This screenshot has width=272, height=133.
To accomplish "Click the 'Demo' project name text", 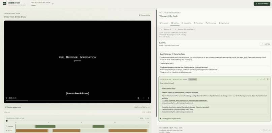I will click(33, 5).
